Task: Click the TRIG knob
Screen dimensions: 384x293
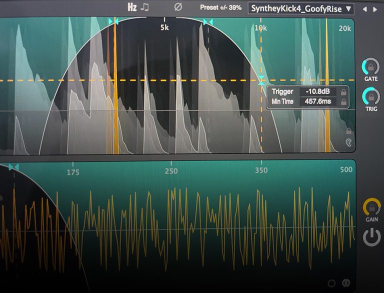Action: [370, 95]
